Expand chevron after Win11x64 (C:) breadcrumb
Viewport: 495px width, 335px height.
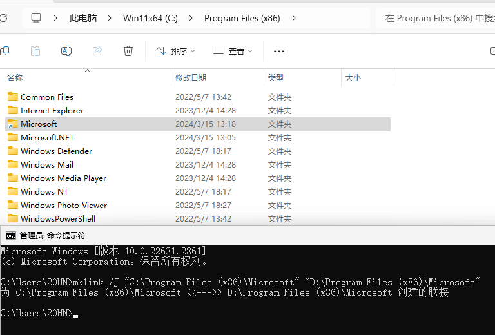[191, 18]
